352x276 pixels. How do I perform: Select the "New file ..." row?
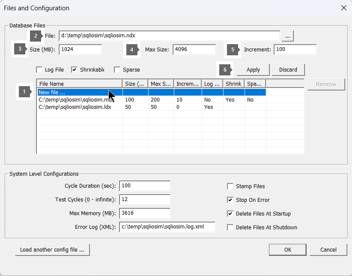click(x=152, y=93)
